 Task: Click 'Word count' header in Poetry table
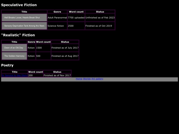(x=35, y=72)
